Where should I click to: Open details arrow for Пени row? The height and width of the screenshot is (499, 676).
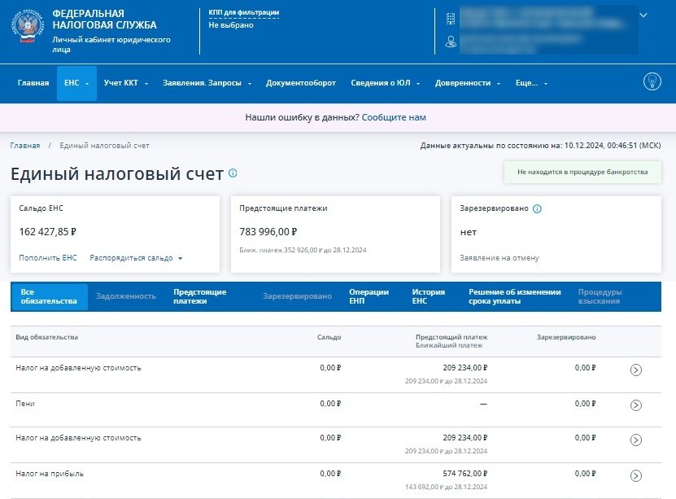(x=636, y=405)
